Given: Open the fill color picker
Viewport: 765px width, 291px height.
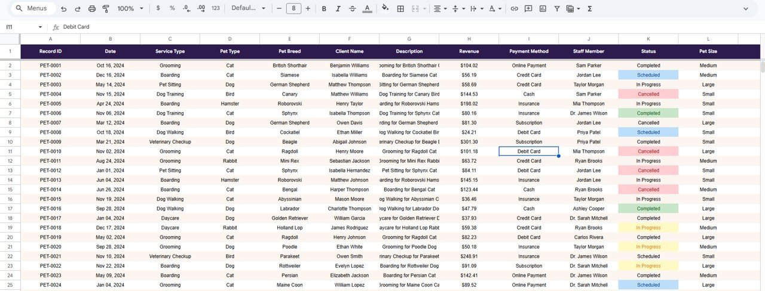Looking at the screenshot, I should pos(385,9).
